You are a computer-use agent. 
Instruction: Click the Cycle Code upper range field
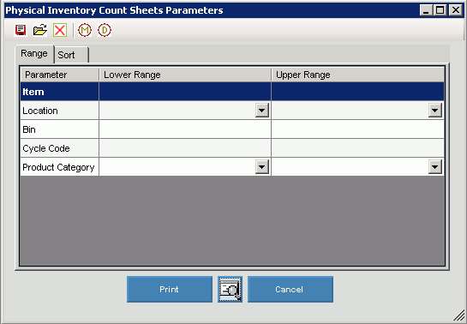coord(357,148)
